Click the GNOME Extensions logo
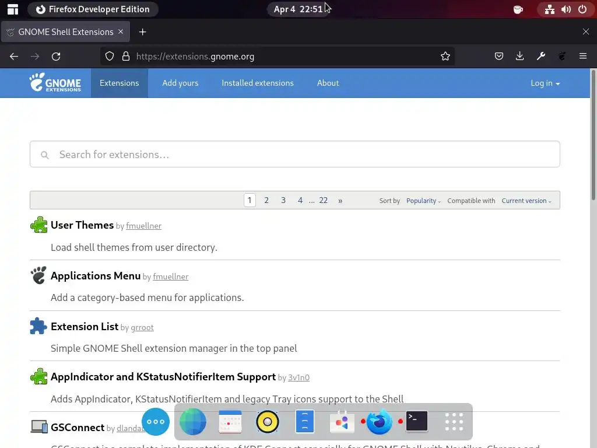This screenshot has width=597, height=448. click(55, 83)
